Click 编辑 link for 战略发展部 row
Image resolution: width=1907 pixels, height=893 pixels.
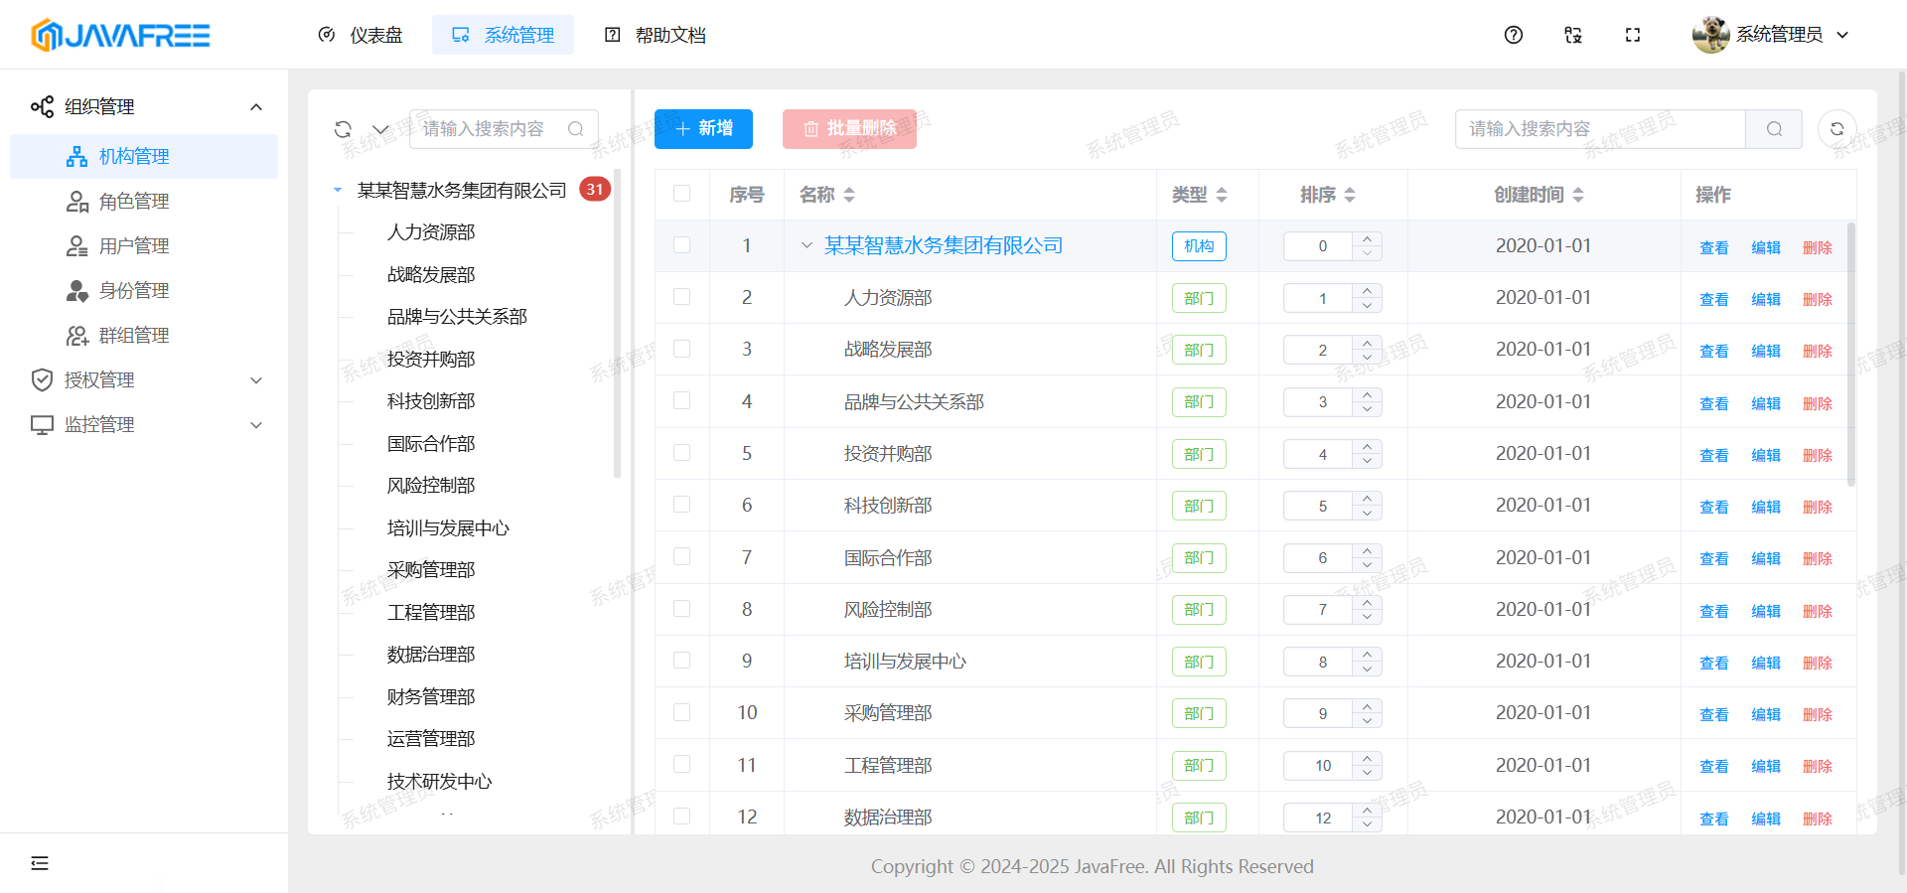[x=1765, y=351]
